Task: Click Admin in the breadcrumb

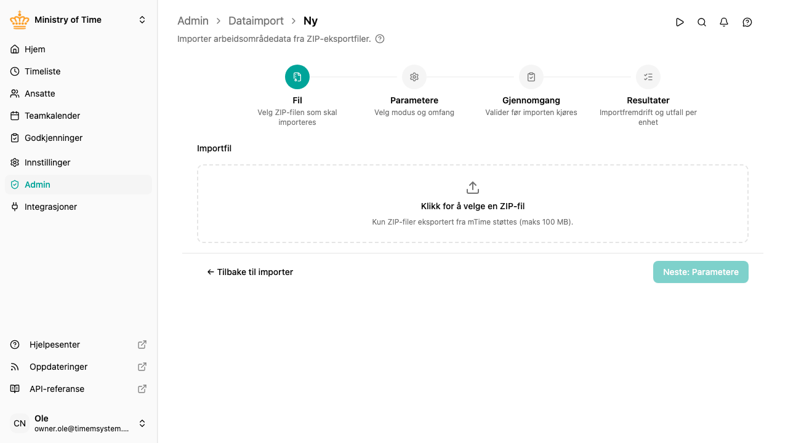Action: click(x=193, y=21)
